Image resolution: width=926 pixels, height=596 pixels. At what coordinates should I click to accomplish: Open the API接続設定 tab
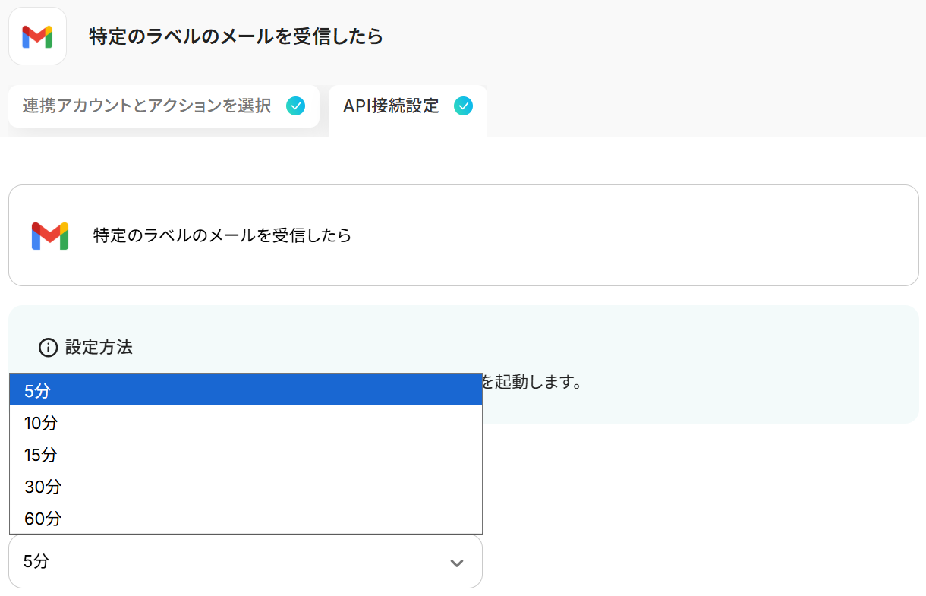(x=391, y=106)
